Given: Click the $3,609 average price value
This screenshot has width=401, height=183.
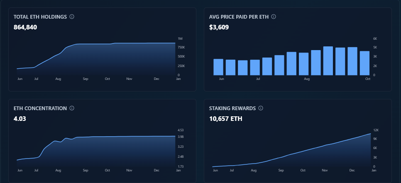Looking at the screenshot, I should [219, 27].
